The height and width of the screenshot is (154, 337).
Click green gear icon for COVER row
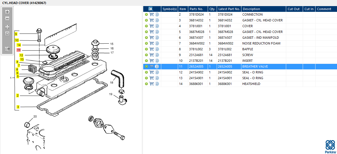pyautogui.click(x=146, y=26)
